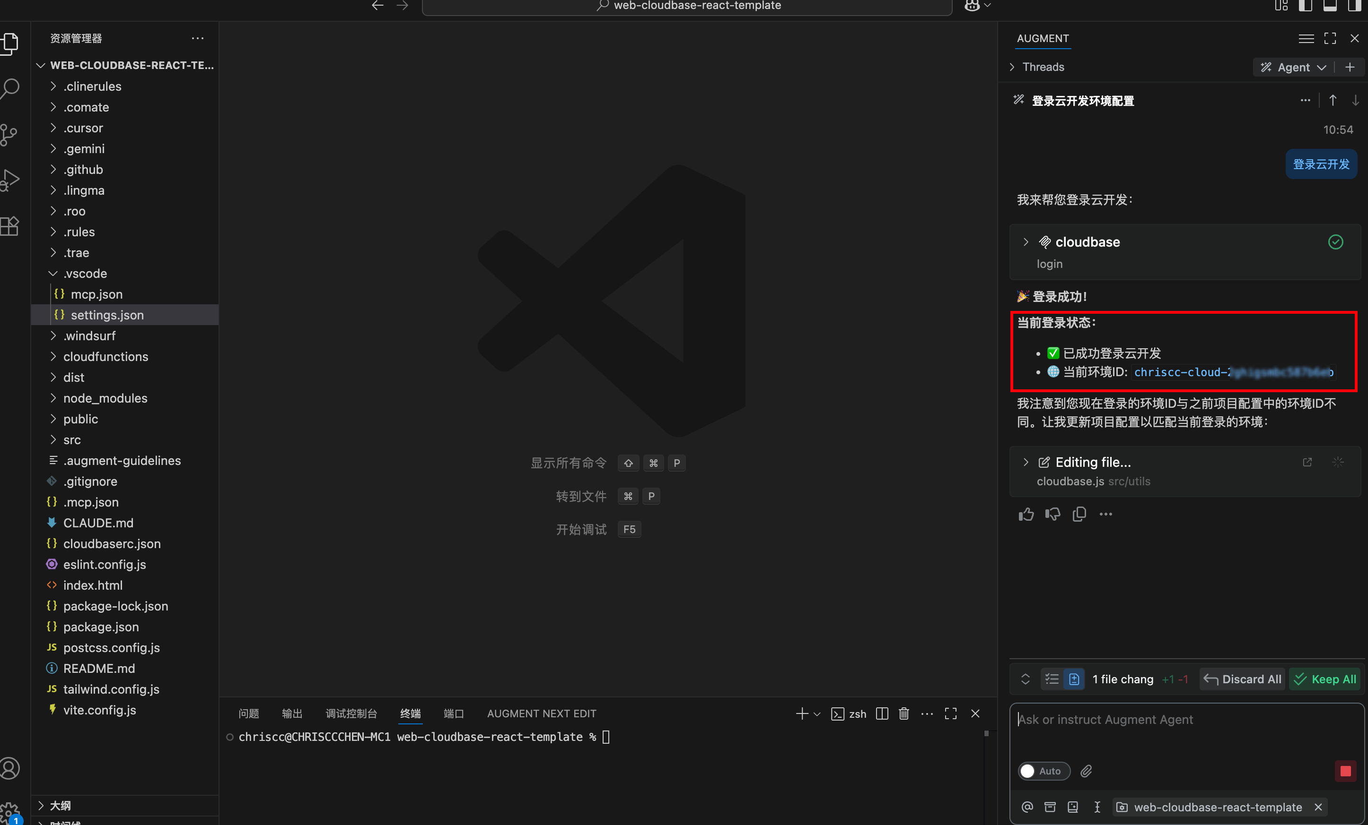The image size is (1368, 825).
Task: Open the Extensions view
Action: click(x=10, y=226)
